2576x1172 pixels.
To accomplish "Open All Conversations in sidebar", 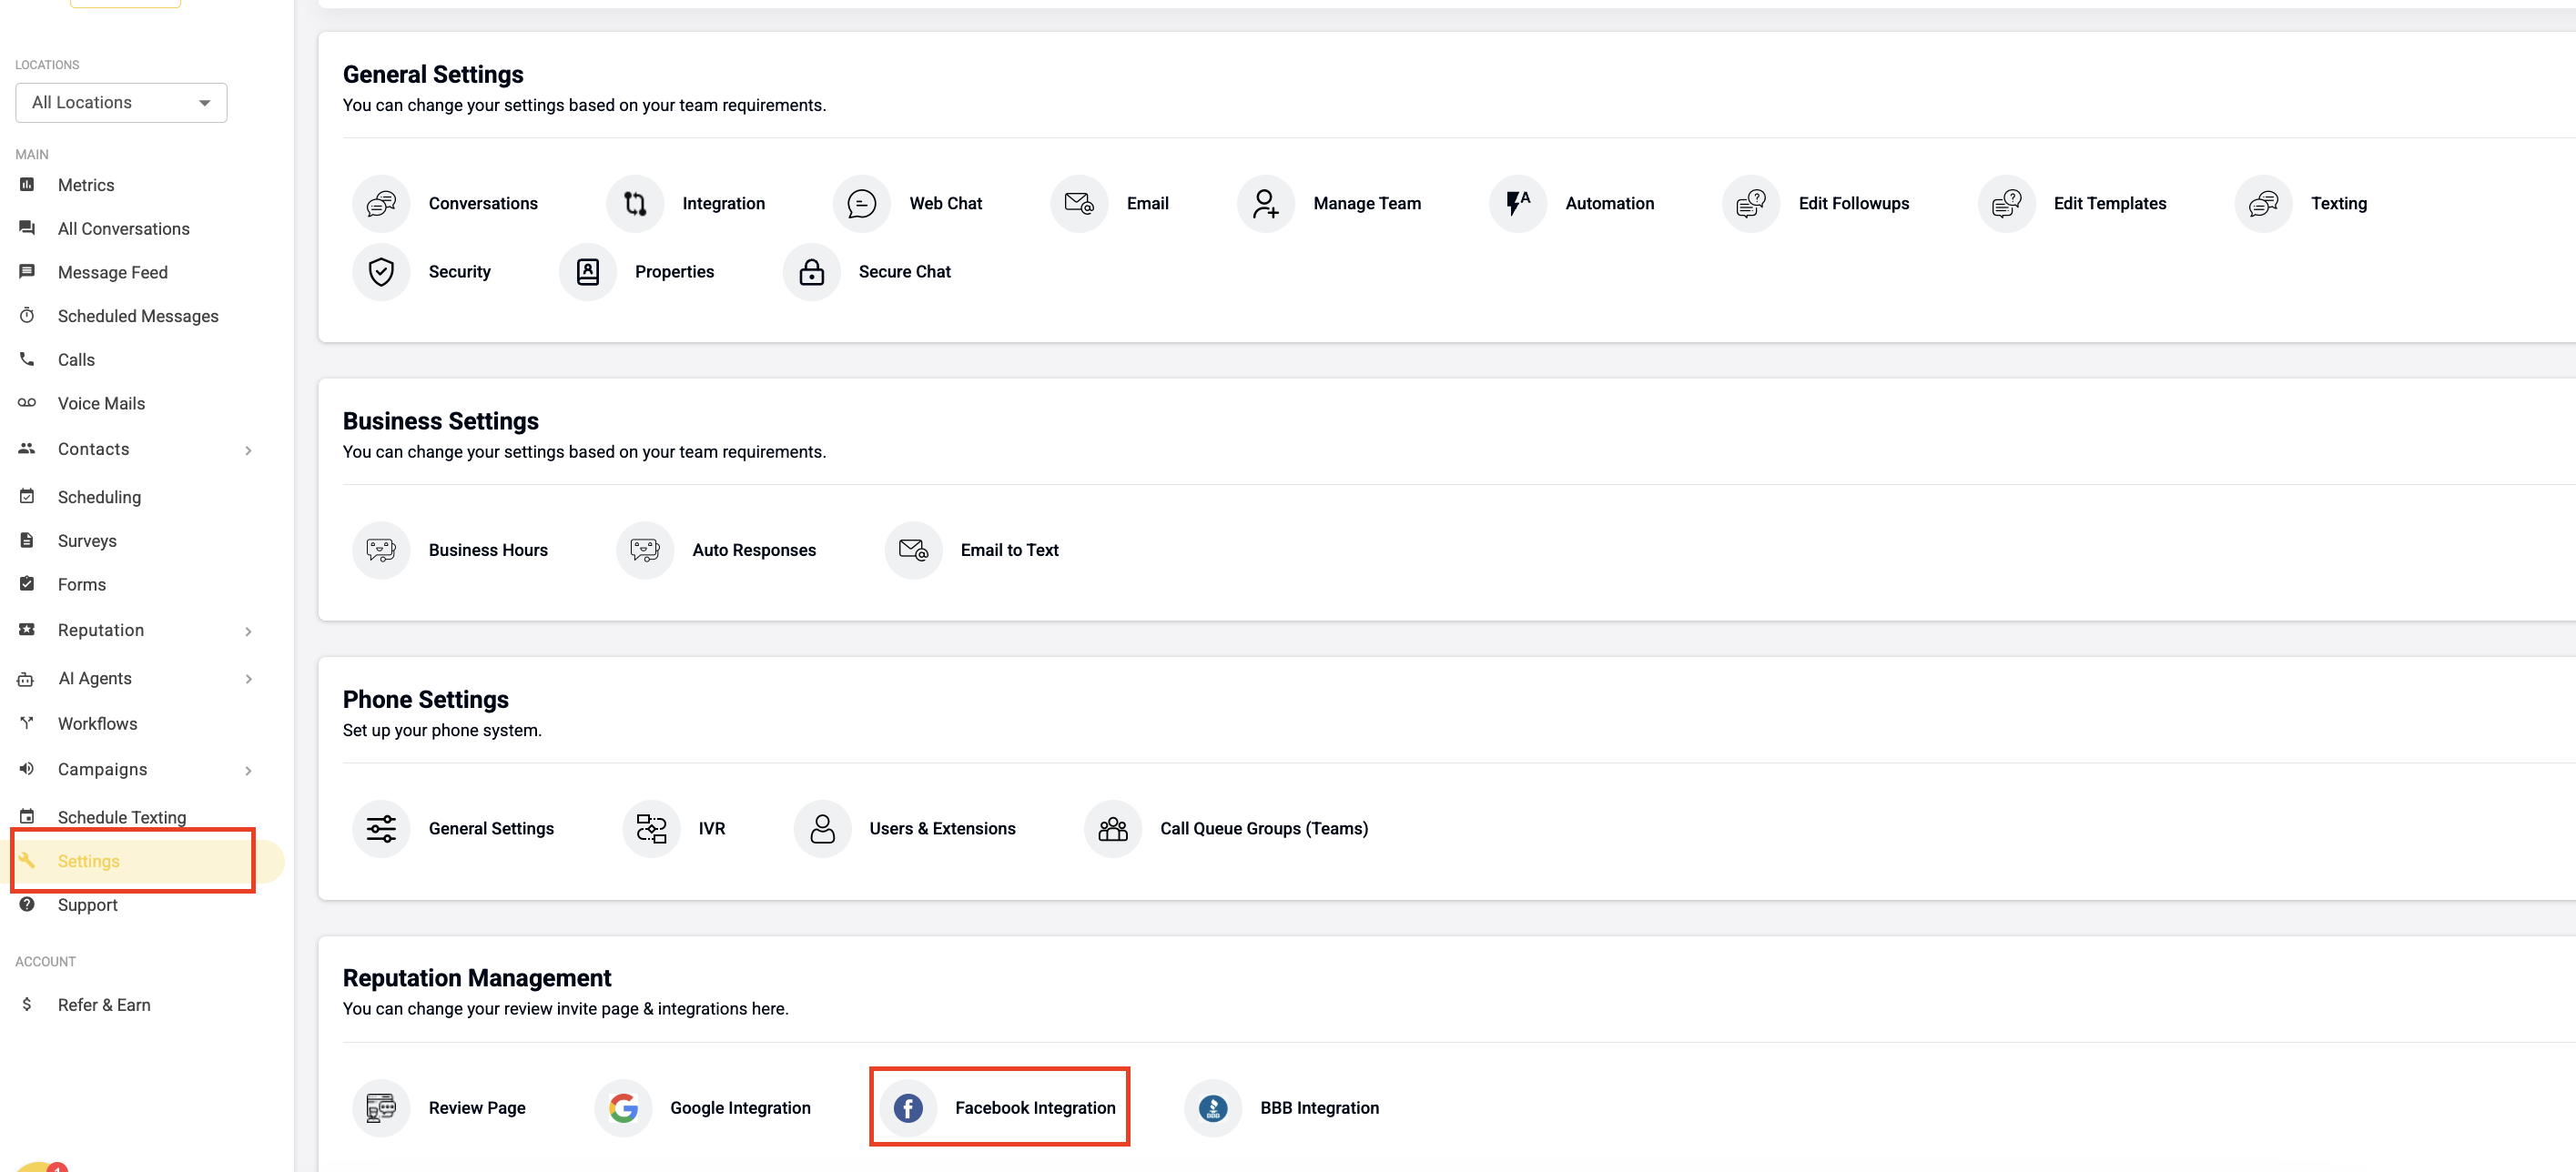I will click(124, 229).
